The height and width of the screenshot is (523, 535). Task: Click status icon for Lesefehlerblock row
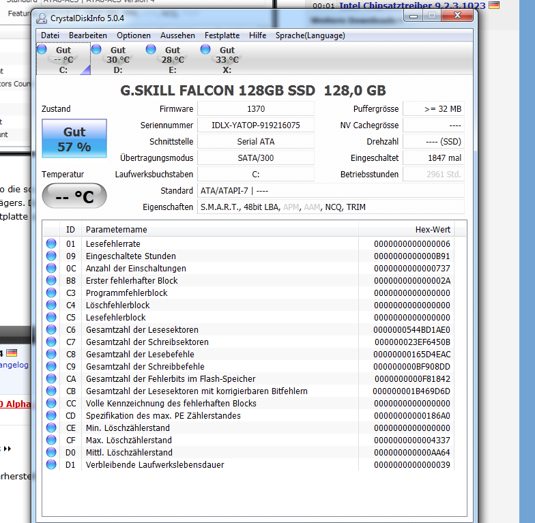[x=51, y=317]
